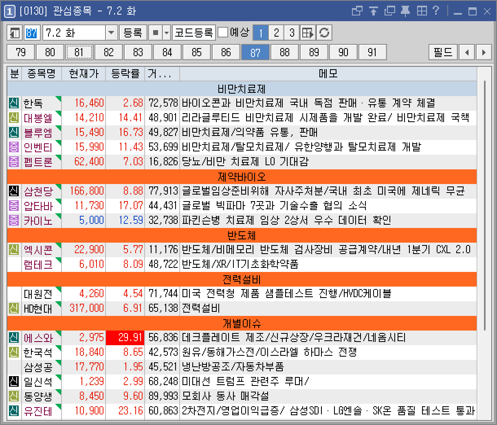Click the refresh icon in the toolbar

click(x=324, y=33)
